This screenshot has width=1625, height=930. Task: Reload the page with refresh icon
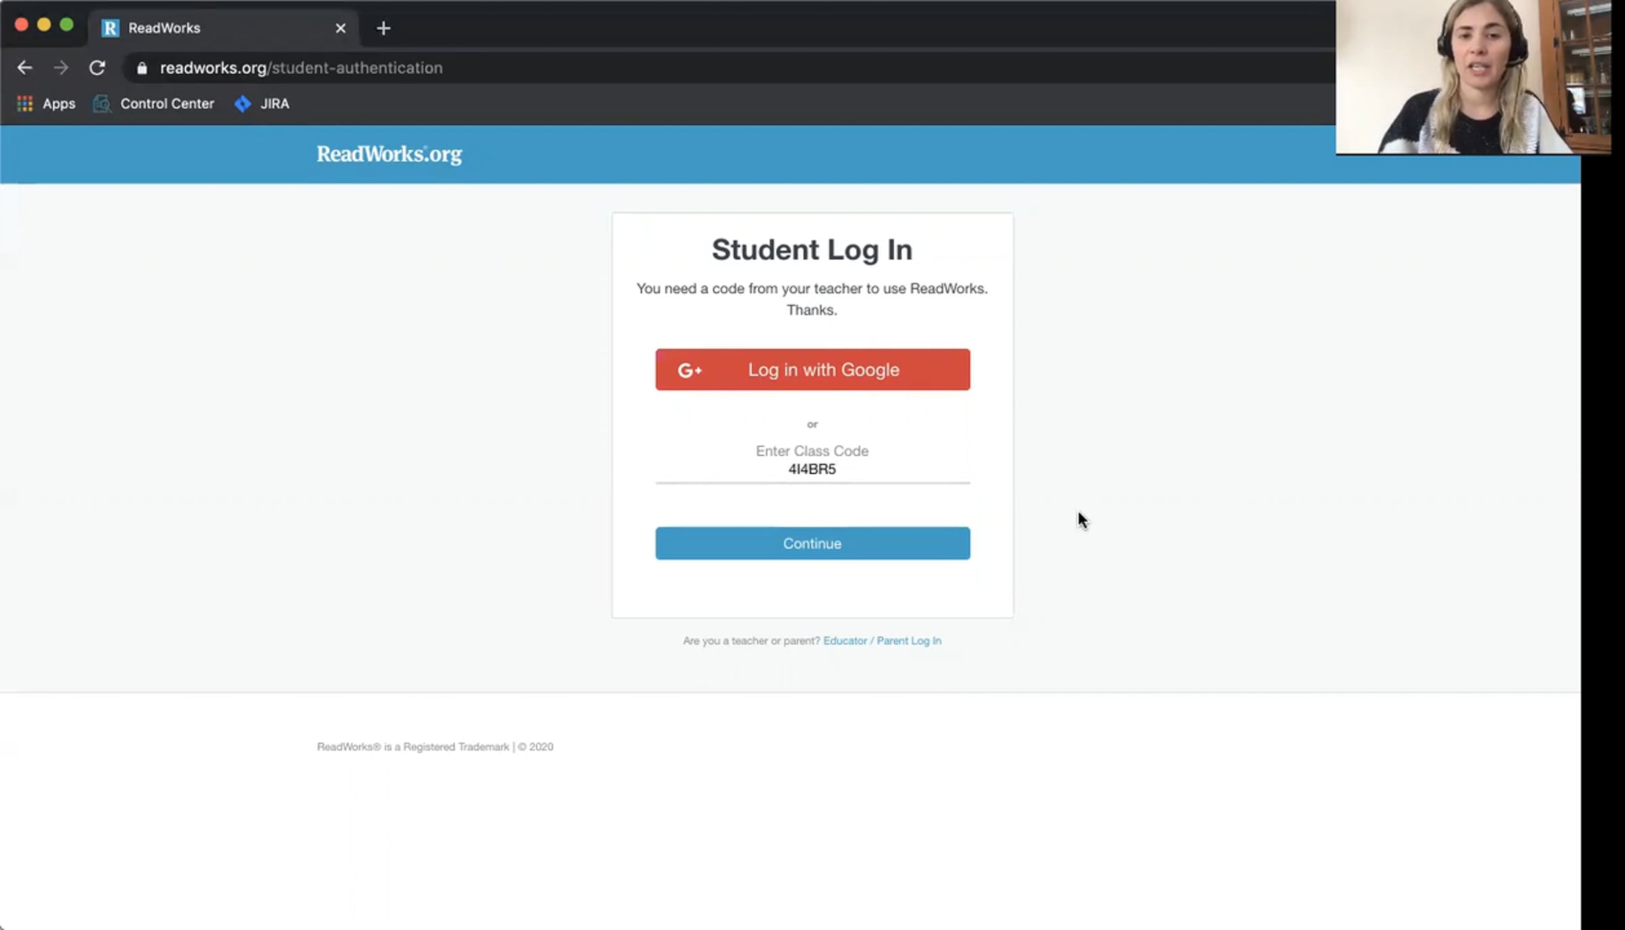pyautogui.click(x=97, y=68)
